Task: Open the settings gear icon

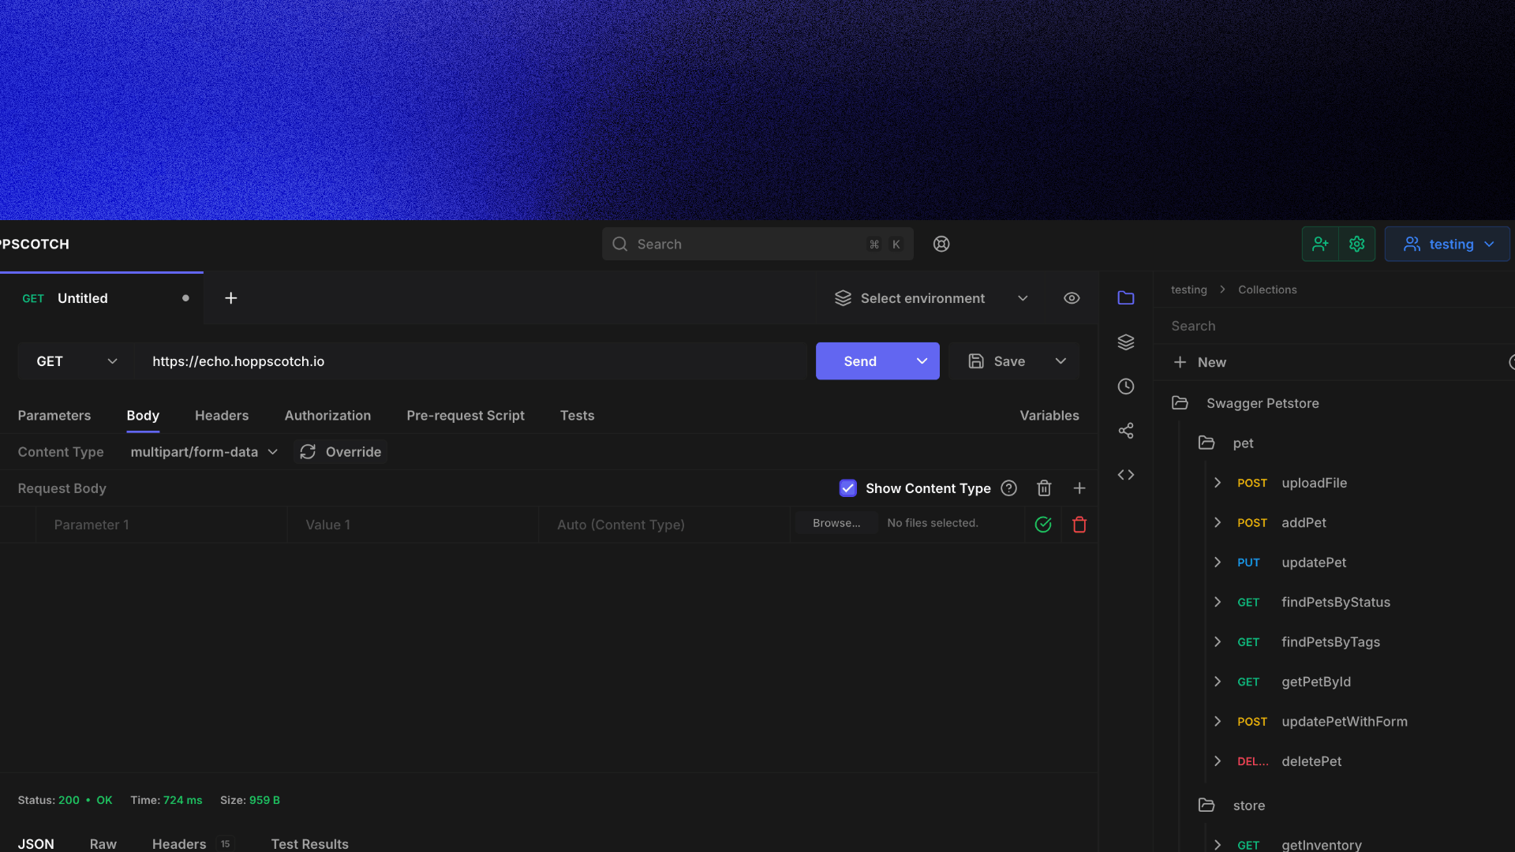Action: (1357, 244)
